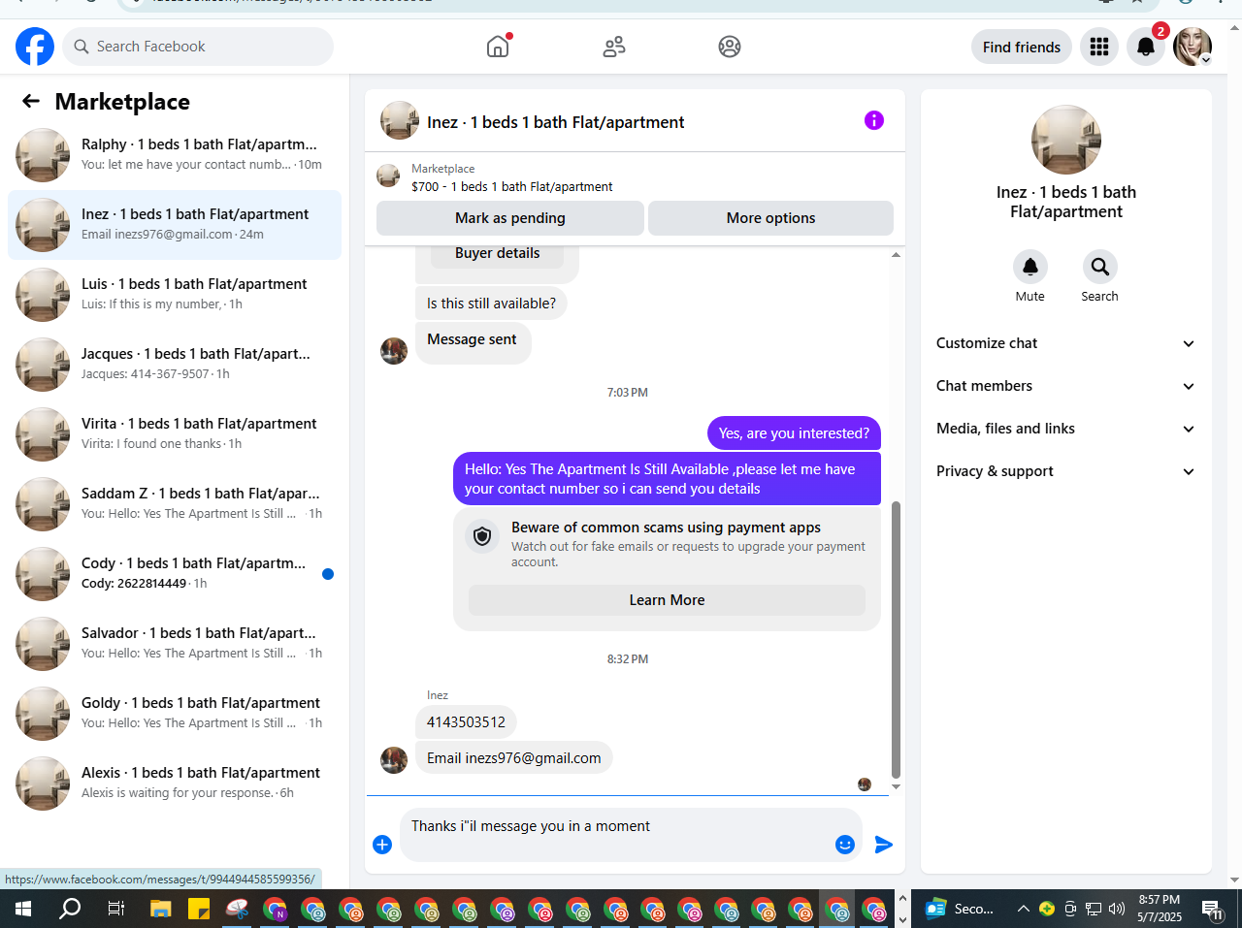Expand Chat members section

tap(1065, 386)
